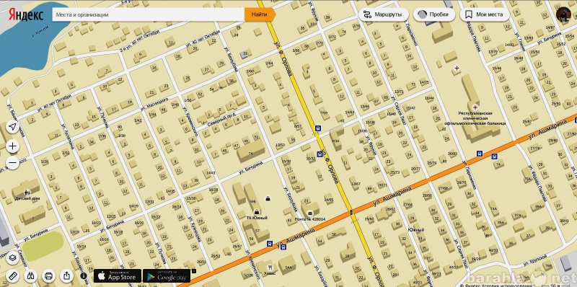Select the ТК Южный shopping marker

tap(257, 212)
